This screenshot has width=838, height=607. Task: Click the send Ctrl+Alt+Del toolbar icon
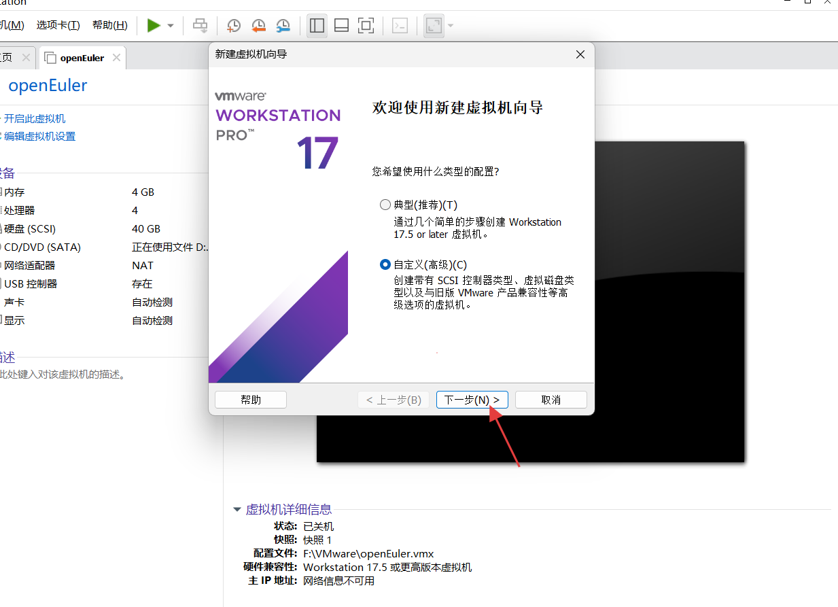(200, 26)
